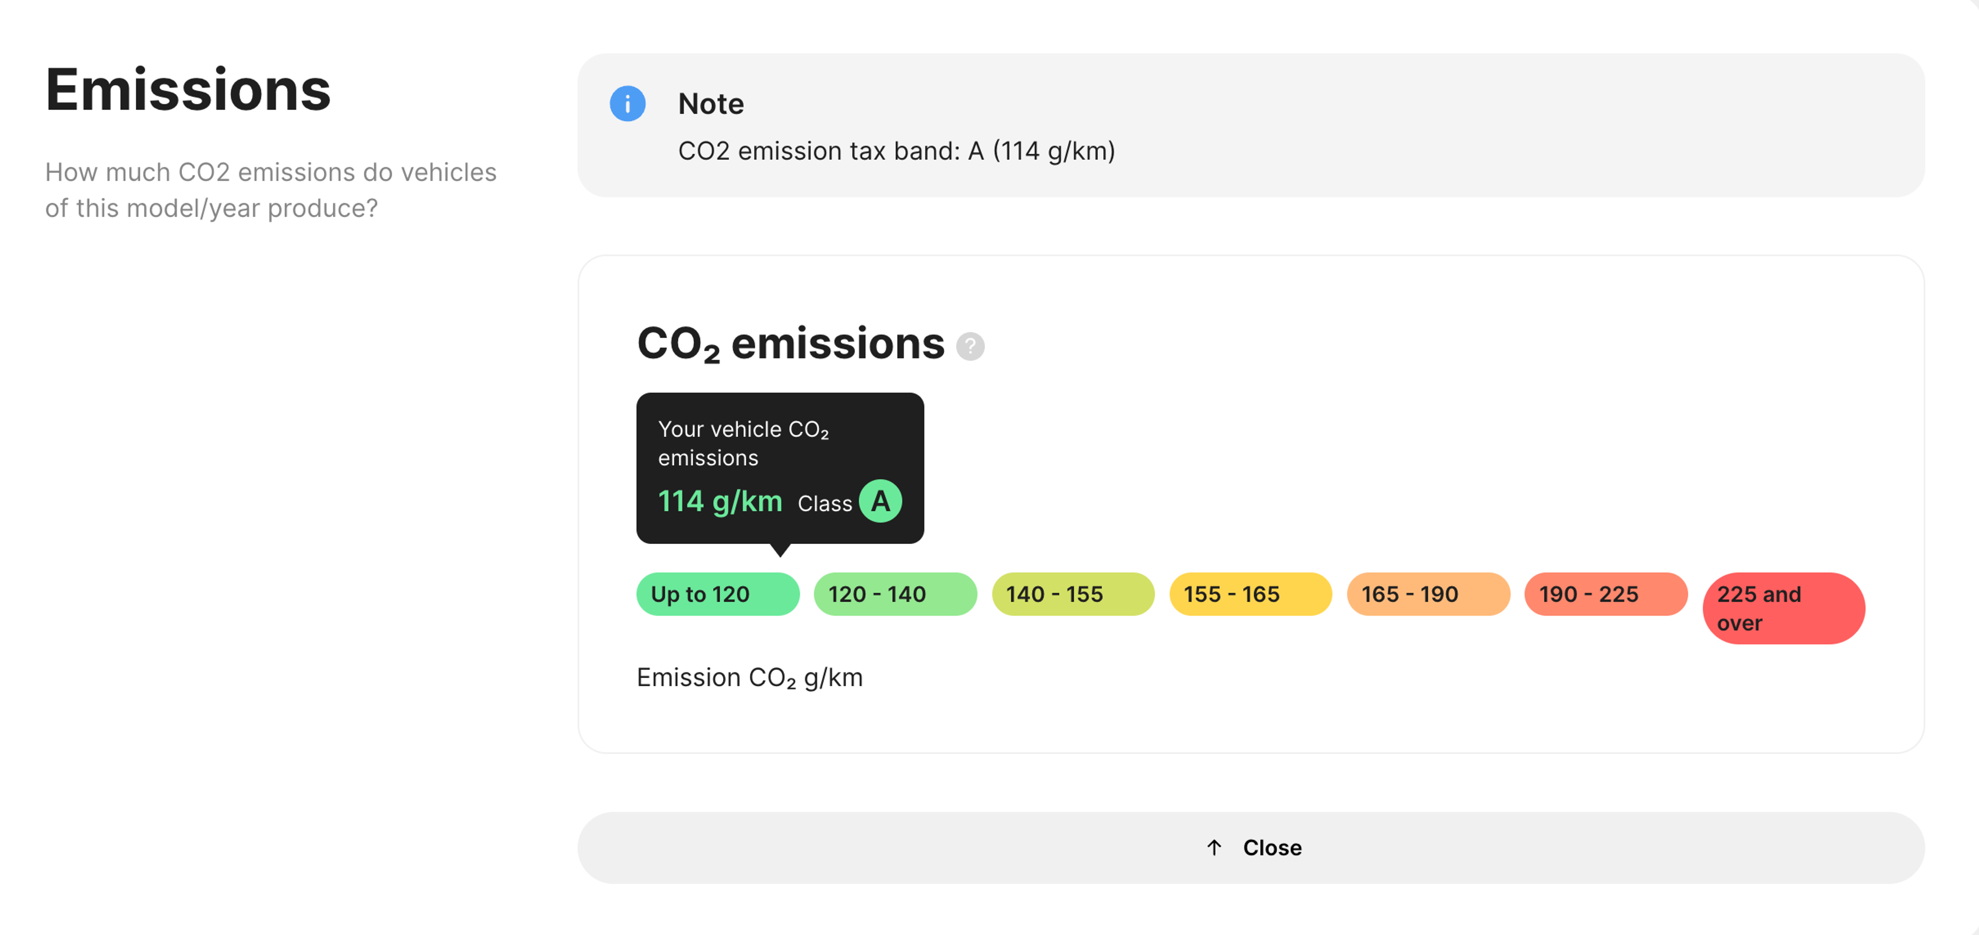Click the large 'Emissions' section title
The height and width of the screenshot is (935, 1979).
click(x=188, y=90)
